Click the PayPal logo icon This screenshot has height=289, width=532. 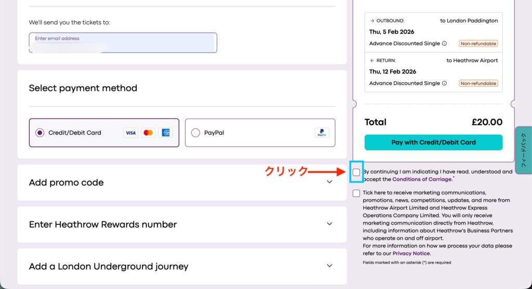(x=322, y=133)
